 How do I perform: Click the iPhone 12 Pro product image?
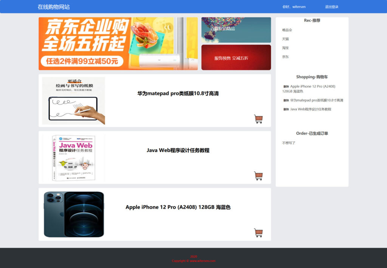coord(74,214)
